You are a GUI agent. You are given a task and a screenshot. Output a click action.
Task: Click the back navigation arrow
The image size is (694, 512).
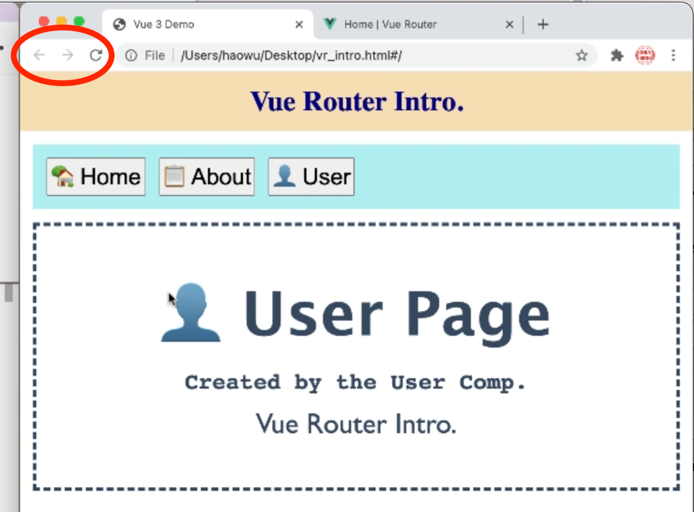coord(39,55)
